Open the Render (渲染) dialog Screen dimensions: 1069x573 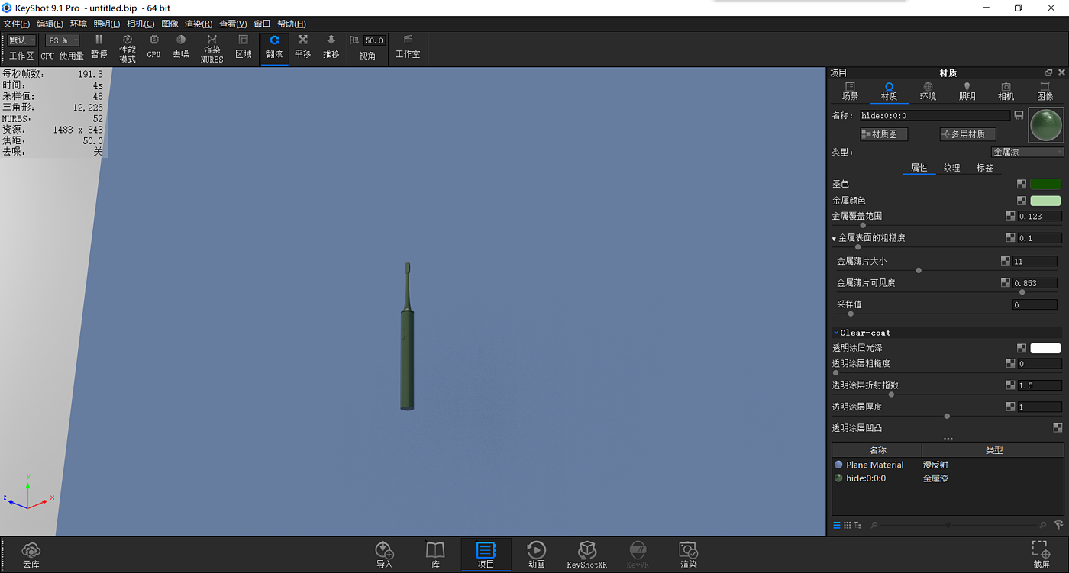(x=689, y=555)
